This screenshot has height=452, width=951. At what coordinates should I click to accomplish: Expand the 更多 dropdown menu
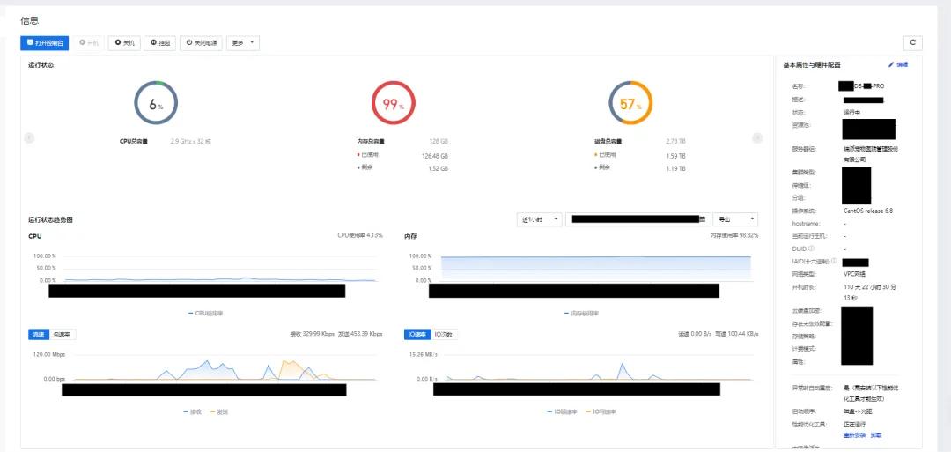tap(243, 42)
